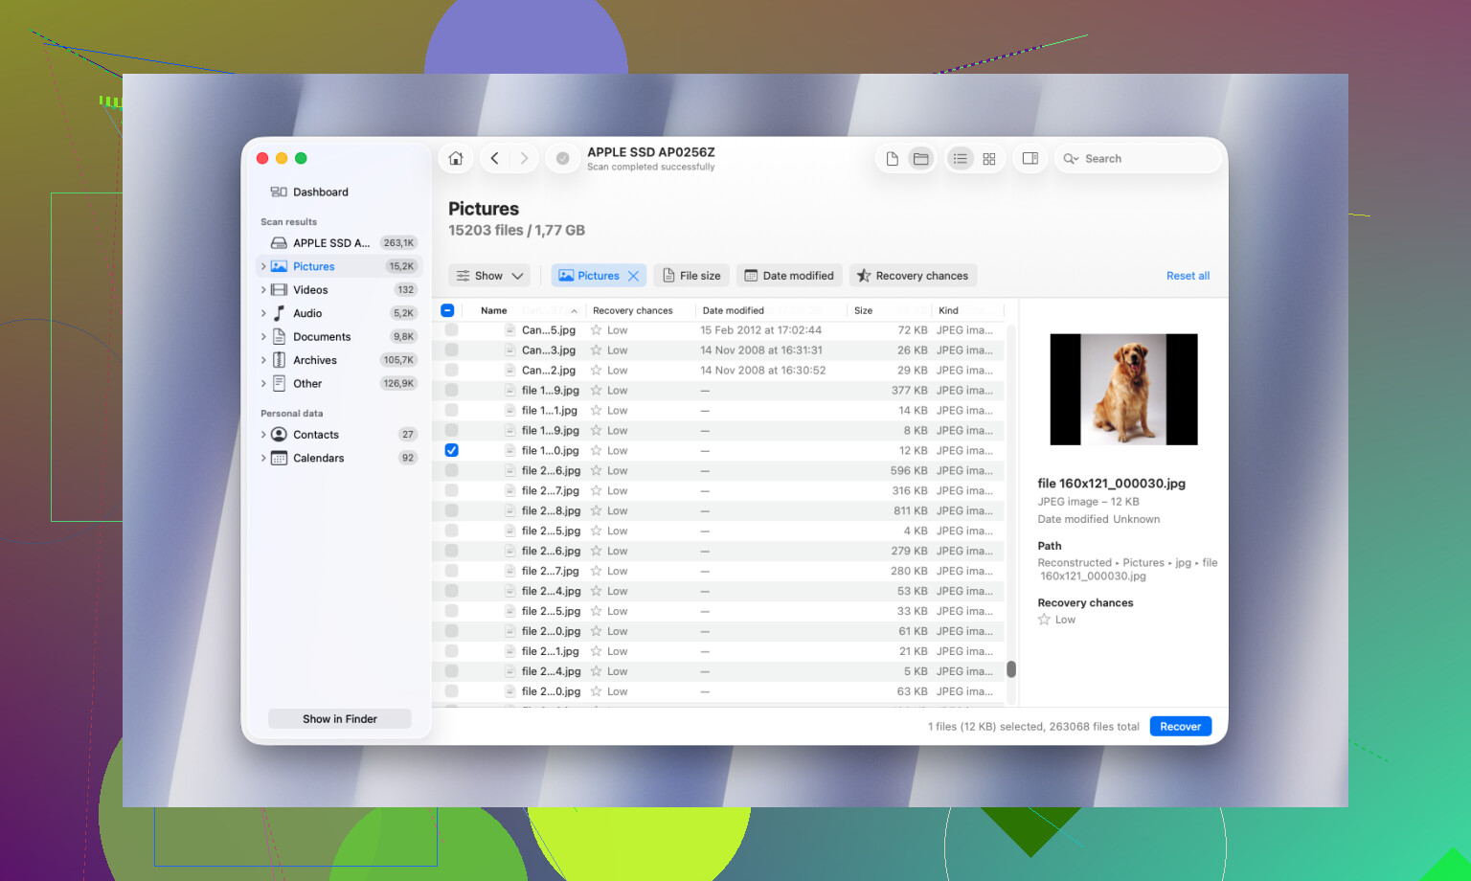Check the 596 KB file checkbox
This screenshot has width=1471, height=881.
pos(451,471)
